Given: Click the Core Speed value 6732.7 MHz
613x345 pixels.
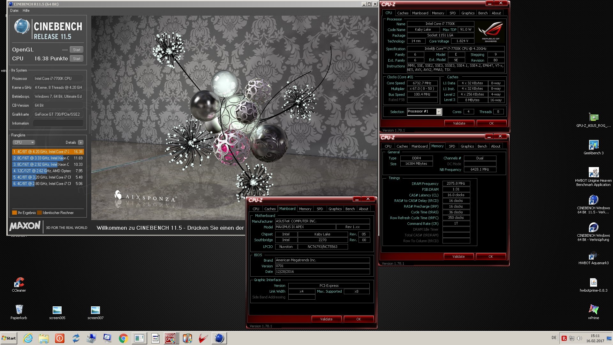Looking at the screenshot, I should (422, 83).
